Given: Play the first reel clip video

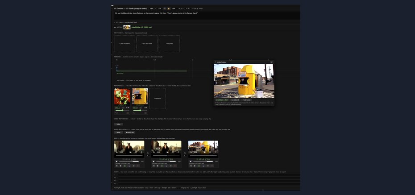Looking at the screenshot, I should (x=117, y=152).
